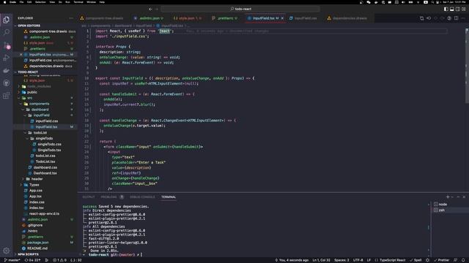Click the Go Forward arrow in the title bar

pos(157,9)
